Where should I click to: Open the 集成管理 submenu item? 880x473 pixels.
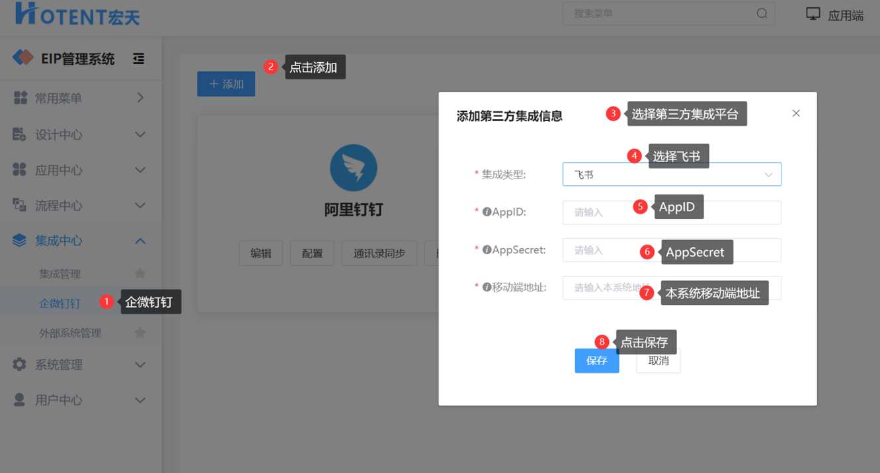(81, 273)
